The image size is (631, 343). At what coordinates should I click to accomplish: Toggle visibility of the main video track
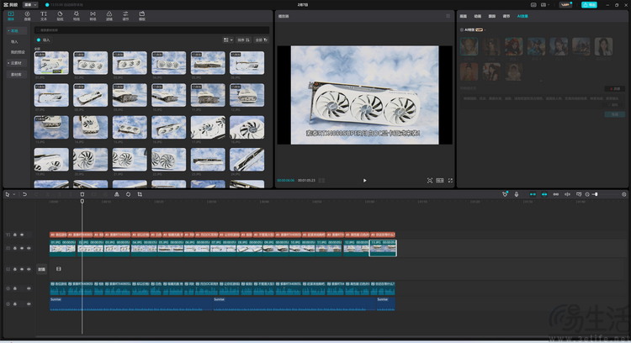coord(22,248)
